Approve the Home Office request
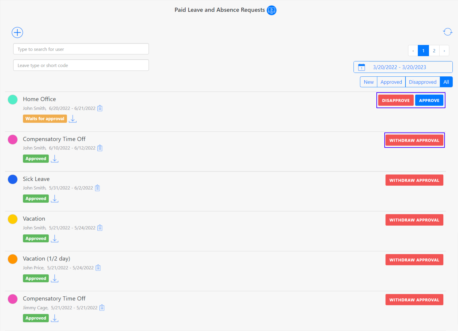The width and height of the screenshot is (458, 331). tap(429, 100)
